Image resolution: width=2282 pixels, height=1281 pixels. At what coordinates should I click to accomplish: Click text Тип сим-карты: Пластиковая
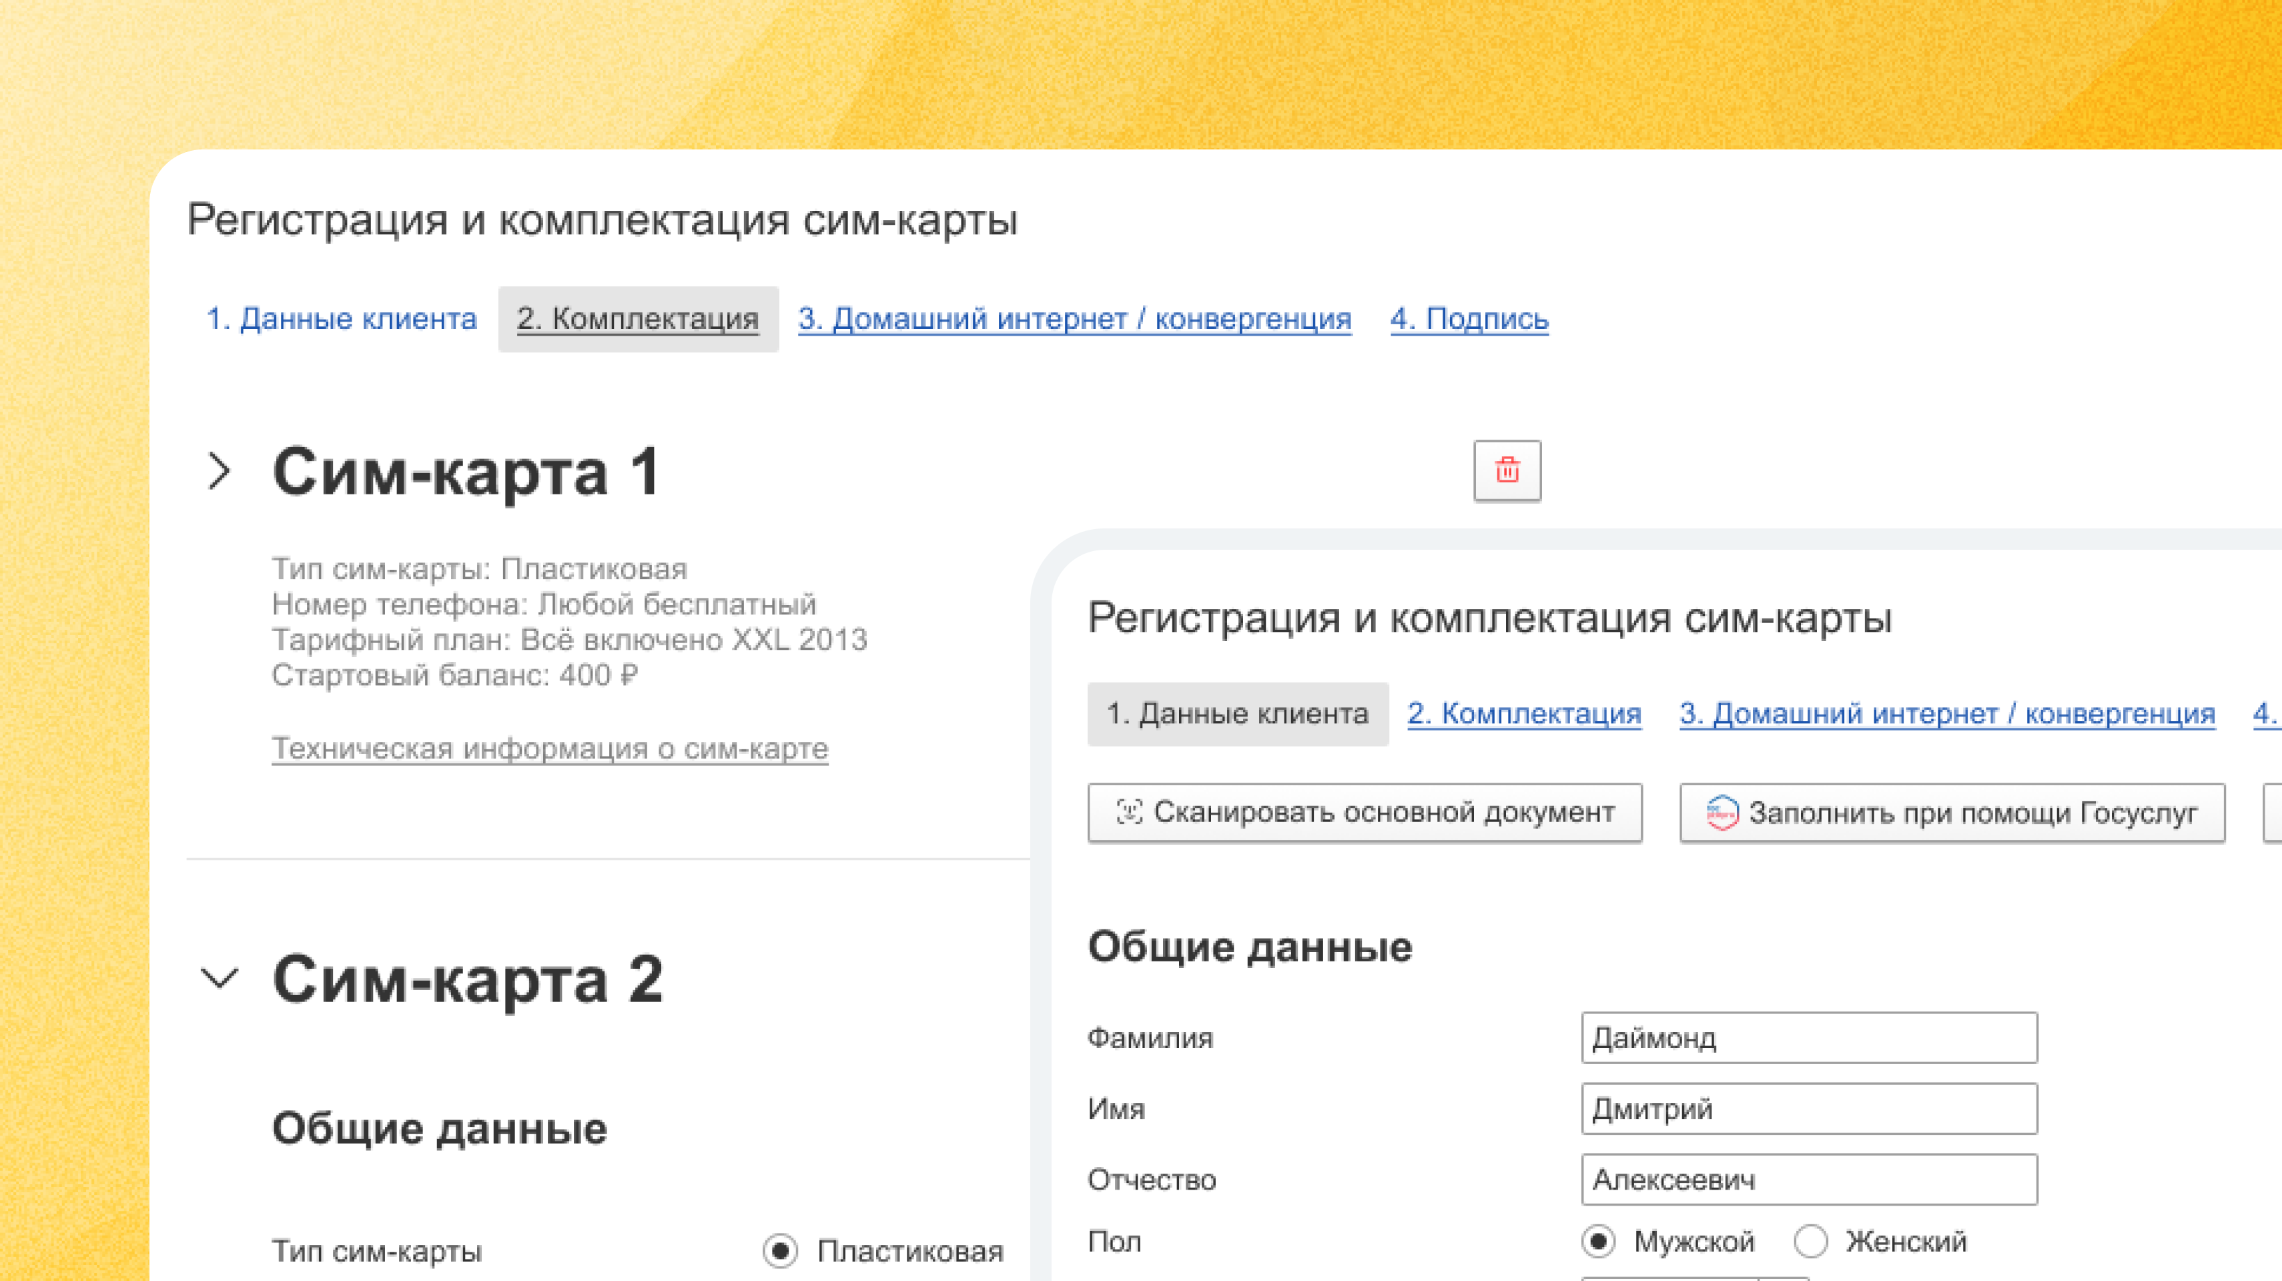point(479,568)
